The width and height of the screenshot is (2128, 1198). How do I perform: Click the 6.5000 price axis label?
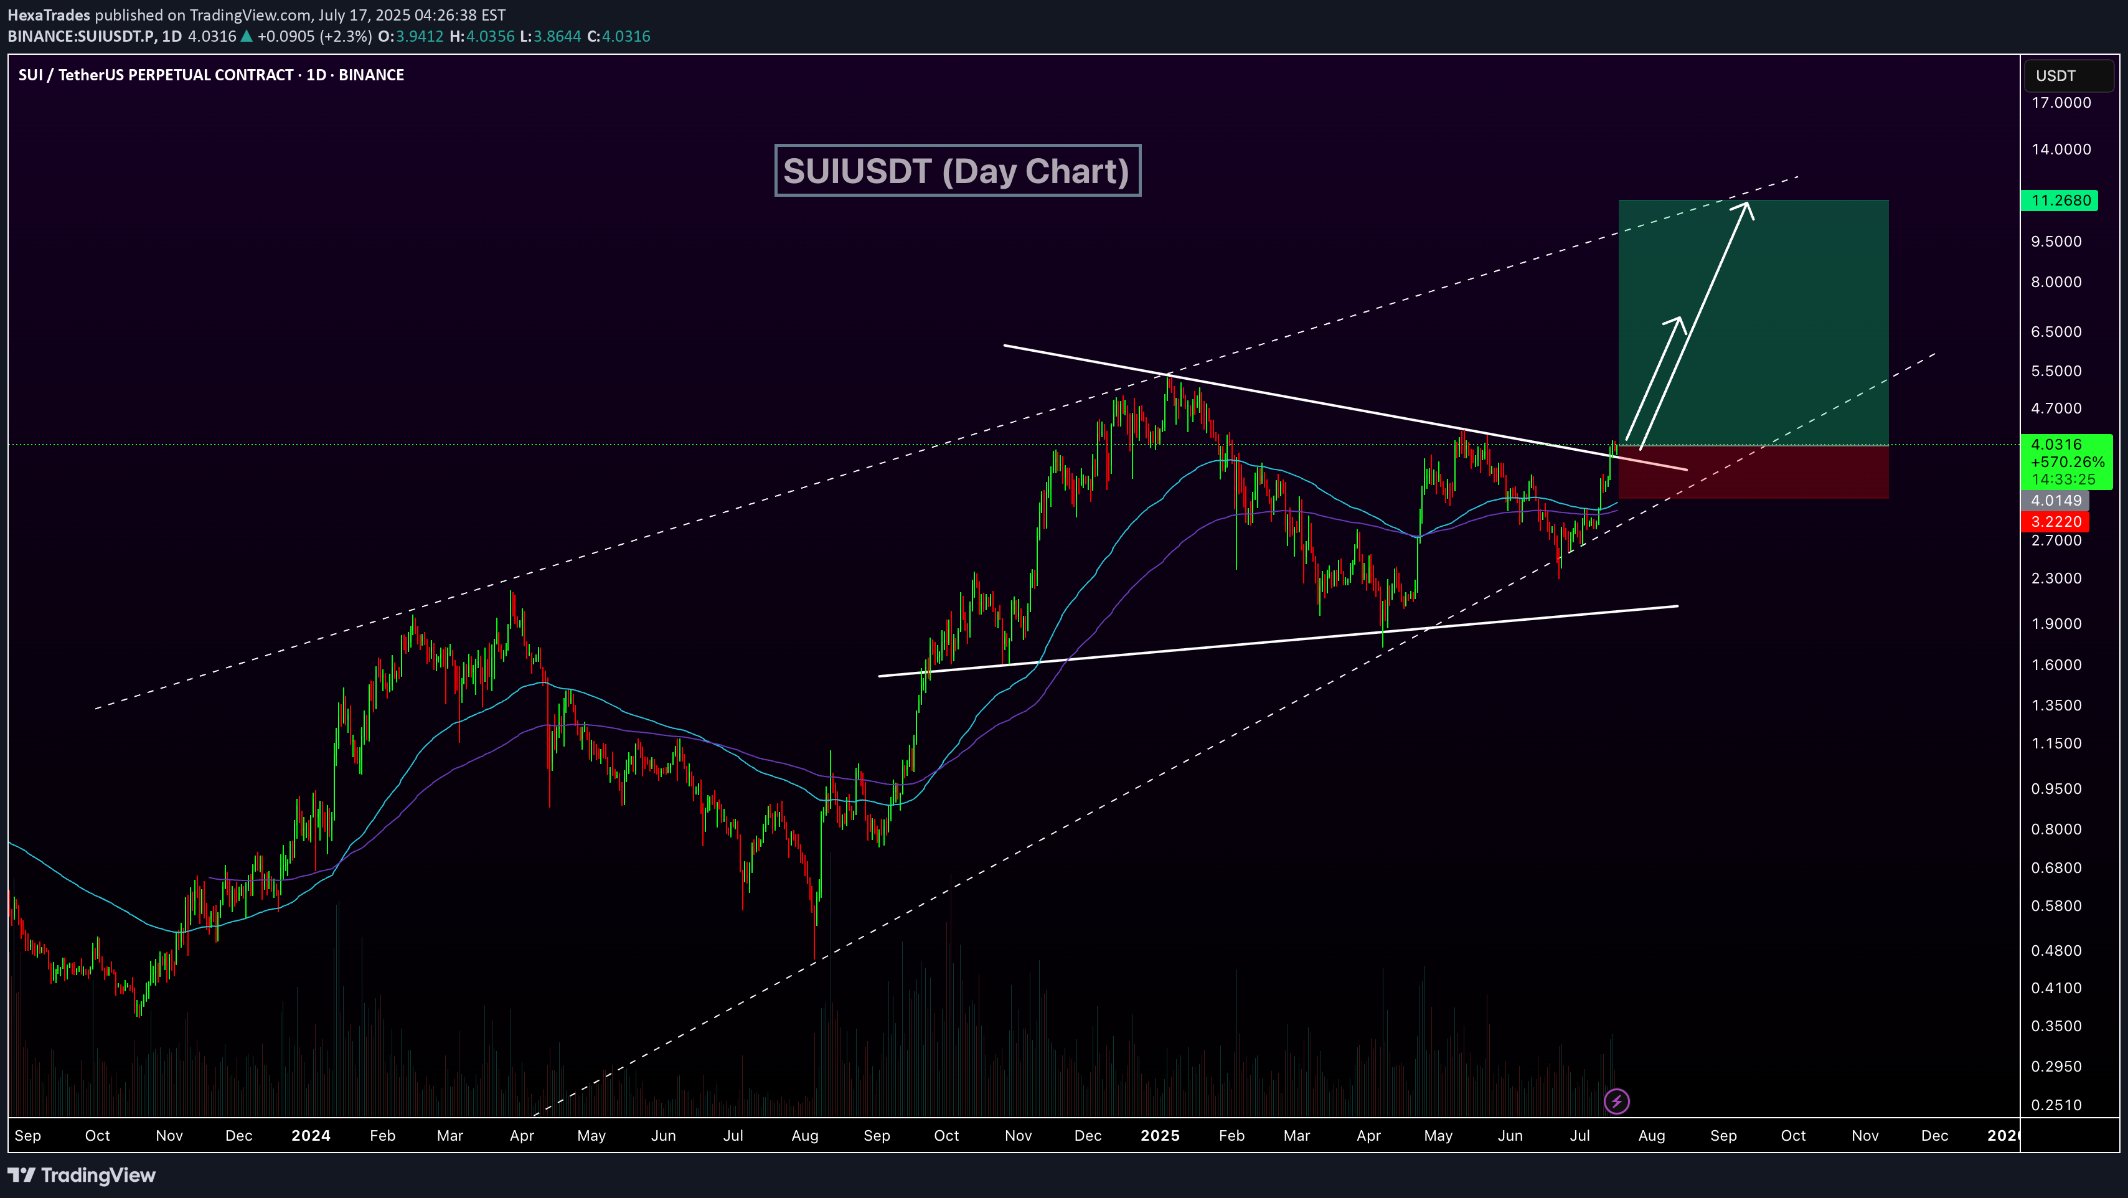(2056, 332)
